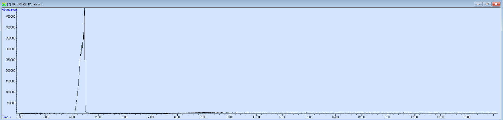Viewport: 503px width, 120px height.
Task: Click the 2.00 time axis label
Action: point(19,117)
